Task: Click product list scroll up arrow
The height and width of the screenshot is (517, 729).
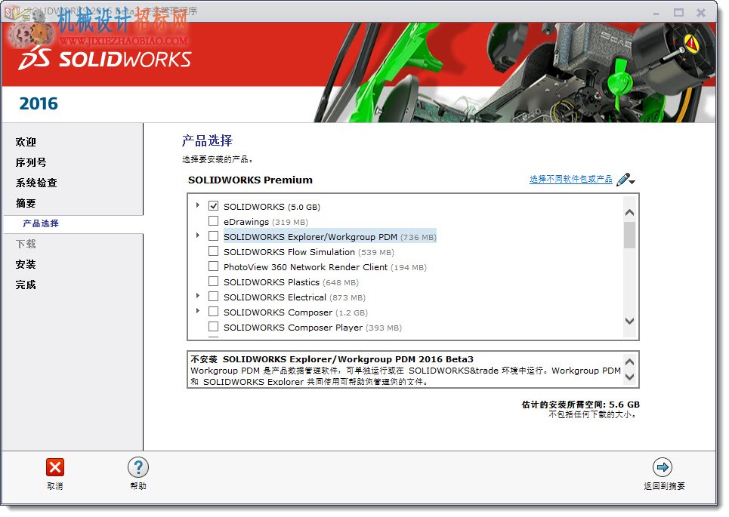Action: pyautogui.click(x=629, y=212)
